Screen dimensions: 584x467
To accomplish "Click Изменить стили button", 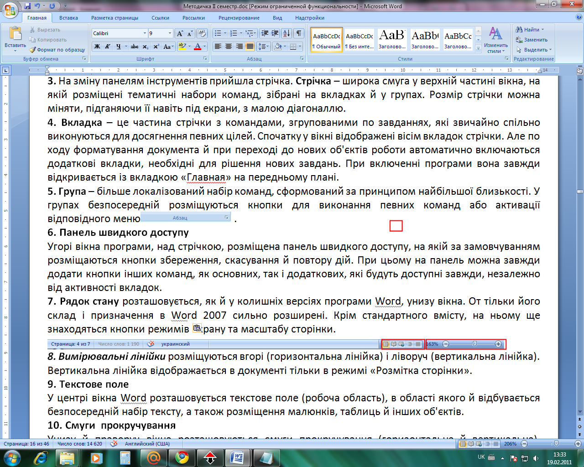I will coord(495,40).
